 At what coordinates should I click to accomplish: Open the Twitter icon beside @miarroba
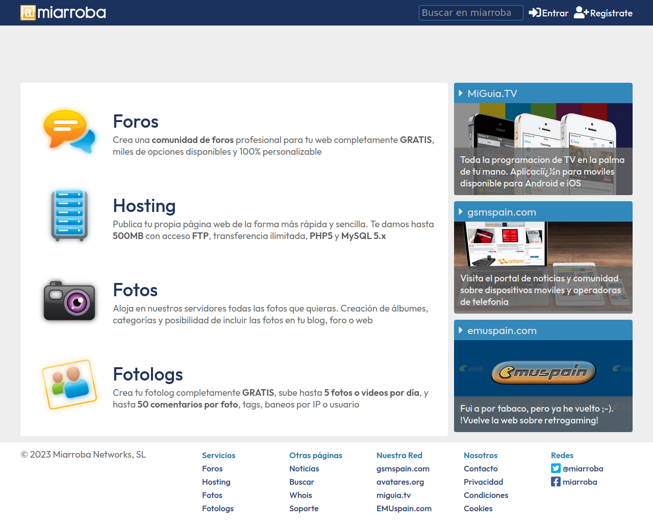(556, 468)
